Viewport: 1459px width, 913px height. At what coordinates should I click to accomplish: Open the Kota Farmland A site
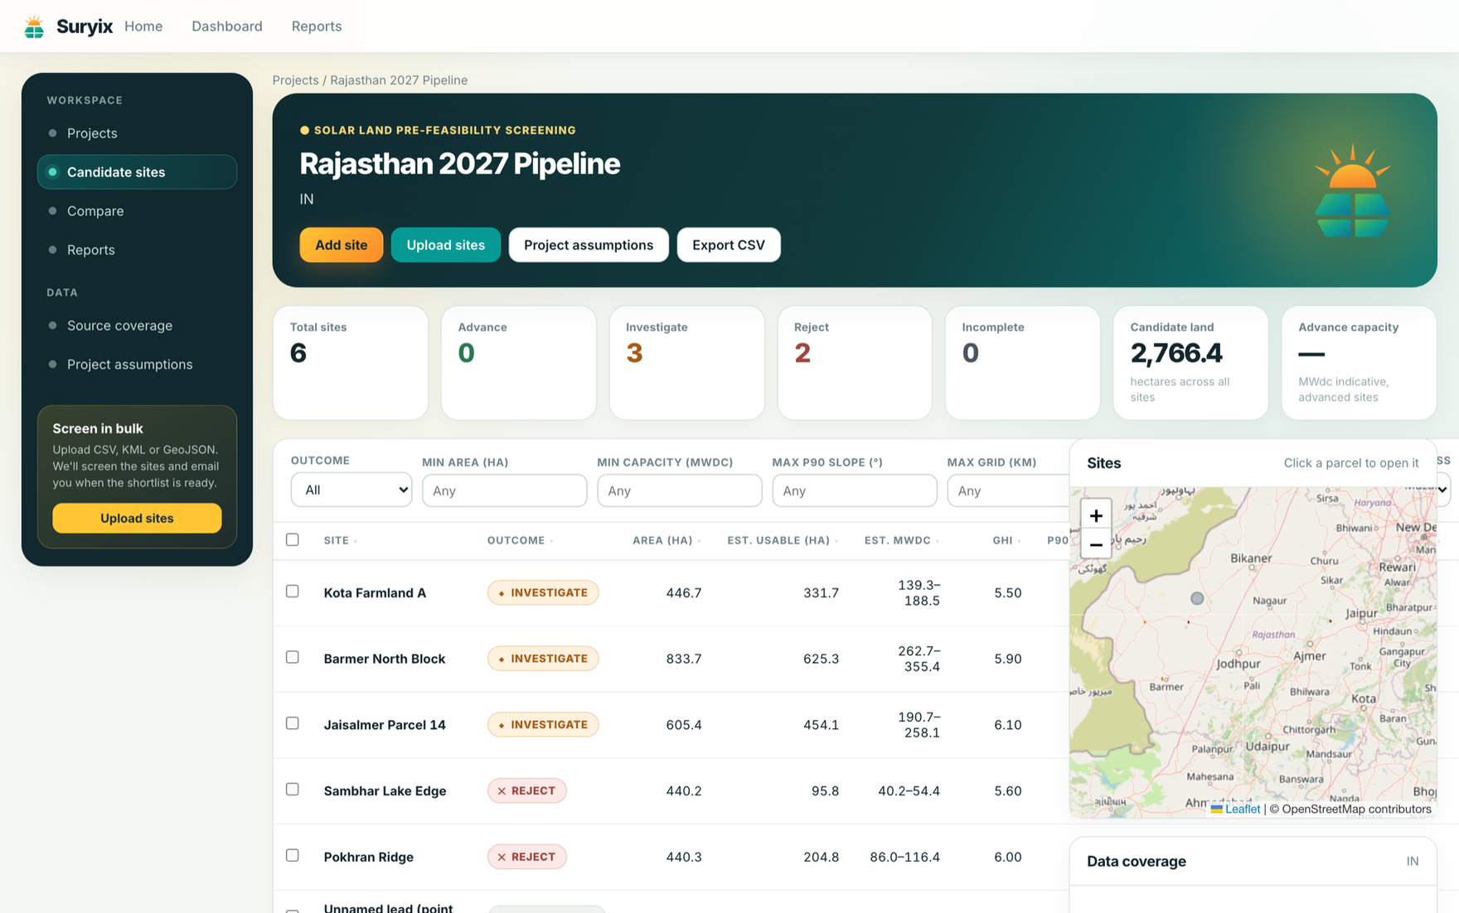[x=375, y=593]
